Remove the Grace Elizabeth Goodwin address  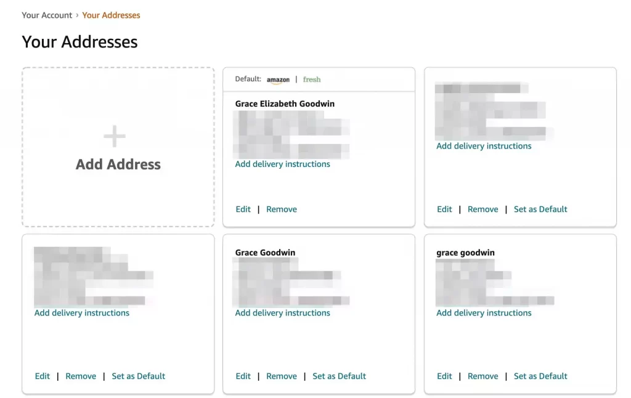coord(282,209)
